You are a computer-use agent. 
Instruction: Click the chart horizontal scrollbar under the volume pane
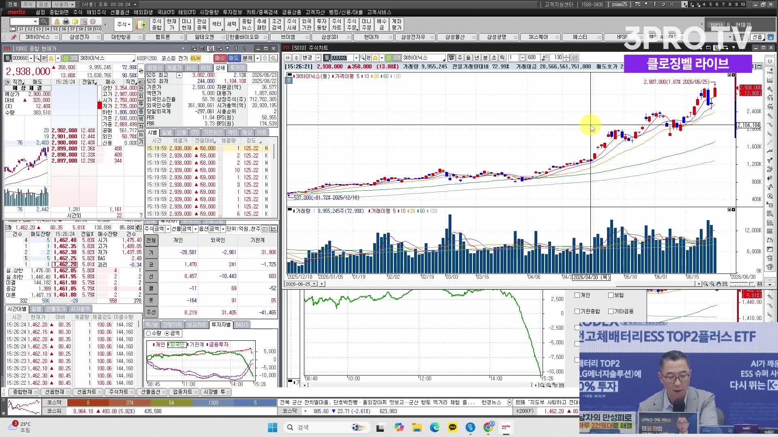(510, 284)
